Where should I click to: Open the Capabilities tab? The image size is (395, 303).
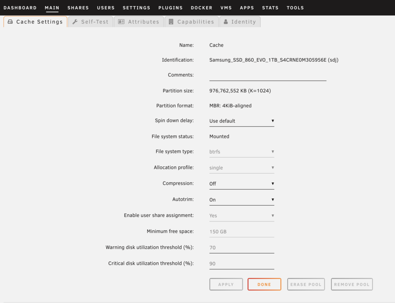[192, 22]
